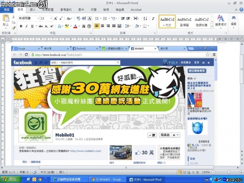Click the Shrink Font icon
This screenshot has width=244, height=183.
[x=61, y=19]
